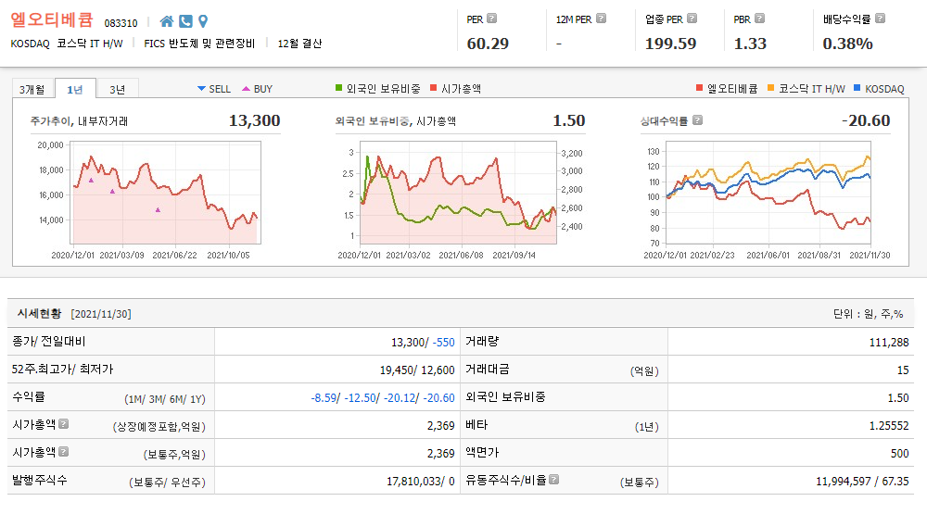The image size is (927, 514).
Task: Click the 상대수익률 comparison chart
Action: (768, 193)
